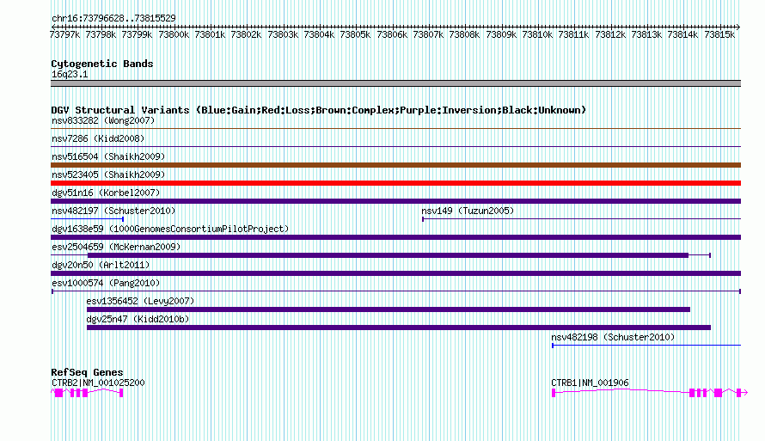Click the nsv149 variant feature line
Viewport: 765px width, 441px height.
click(582, 219)
